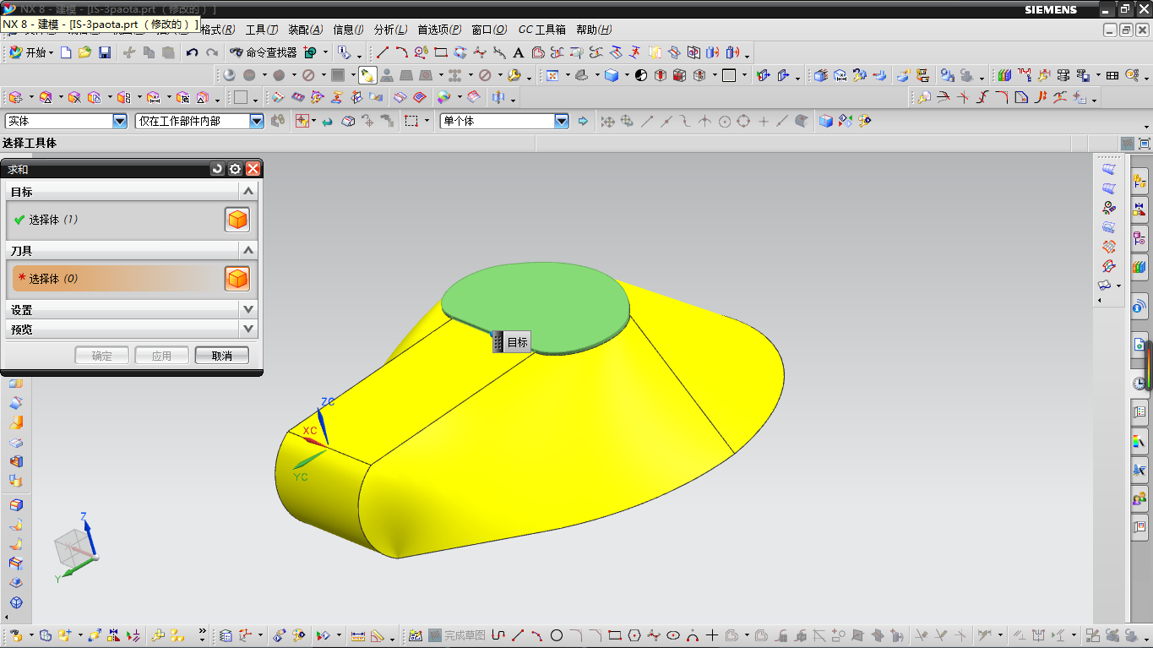Click the palette icon in selection bar
This screenshot has height=648, width=1153.
tap(864, 122)
